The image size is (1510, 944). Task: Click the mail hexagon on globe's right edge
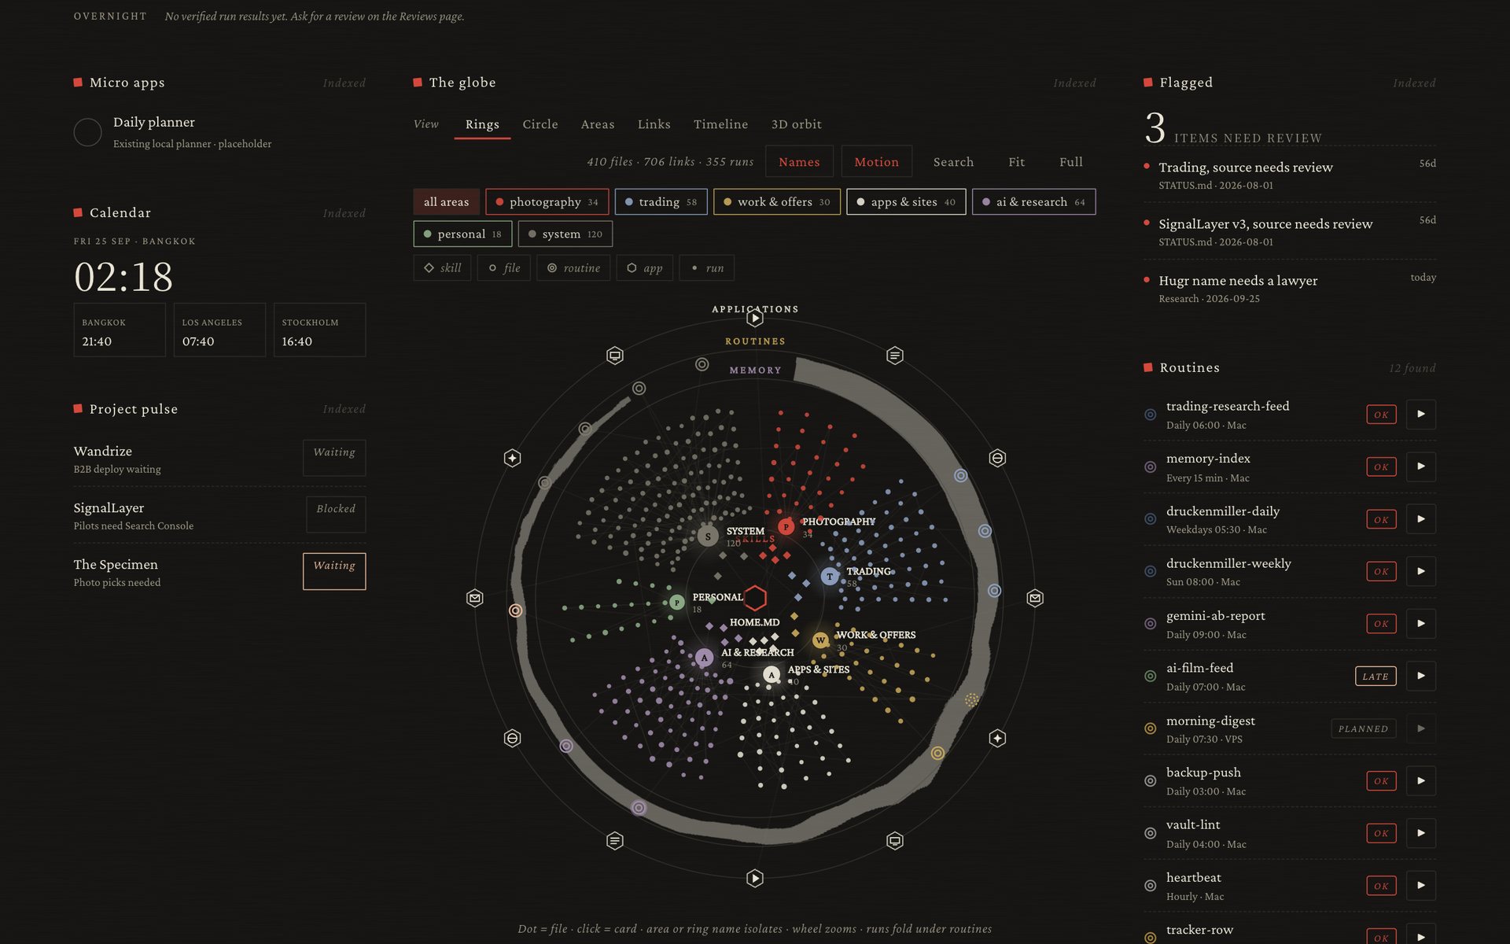(x=1035, y=599)
